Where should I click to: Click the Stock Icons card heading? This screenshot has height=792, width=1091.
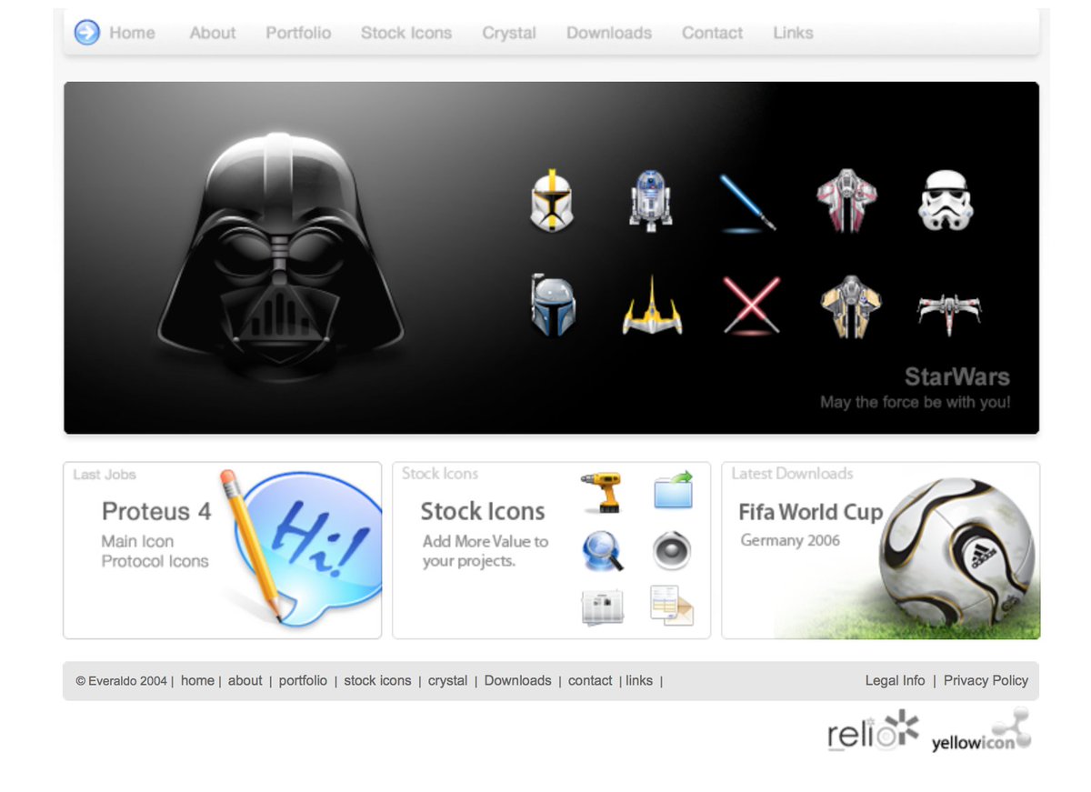point(483,511)
